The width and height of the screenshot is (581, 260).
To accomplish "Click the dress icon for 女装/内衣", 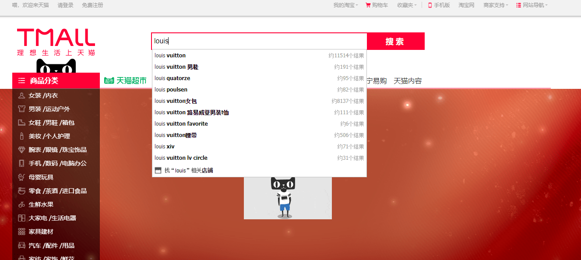I will (21, 95).
